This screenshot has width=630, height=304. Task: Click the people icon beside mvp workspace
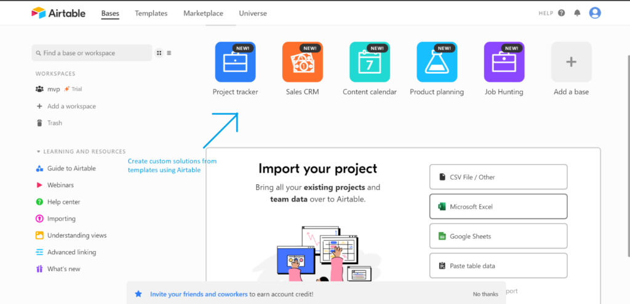tap(39, 89)
